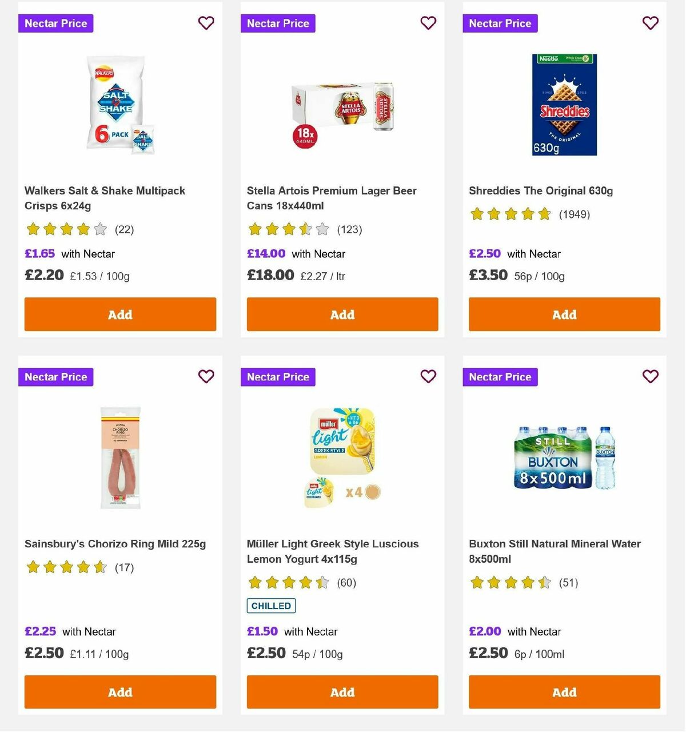Open reviews count (123) for Stella Artois

tap(349, 229)
